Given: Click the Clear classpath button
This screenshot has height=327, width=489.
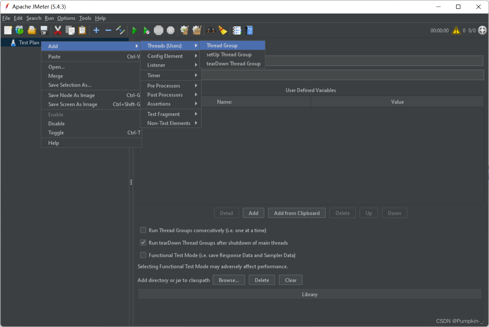Looking at the screenshot, I should click(x=291, y=280).
